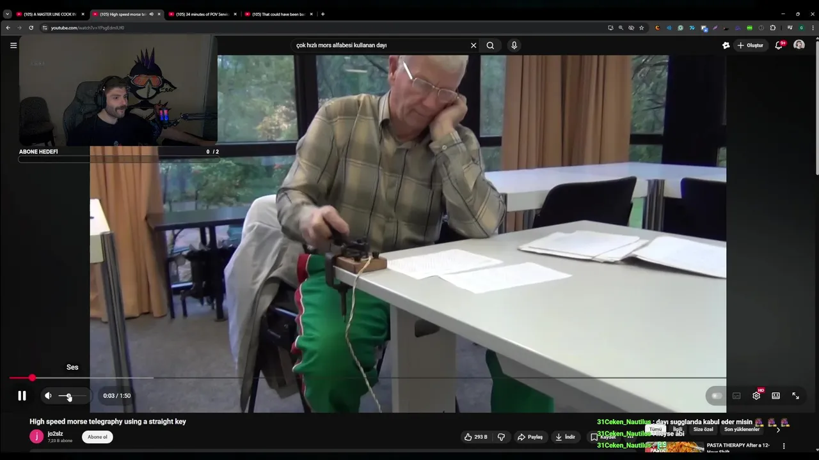The width and height of the screenshot is (819, 460).
Task: Adjust the volume slider handle
Action: [69, 396]
